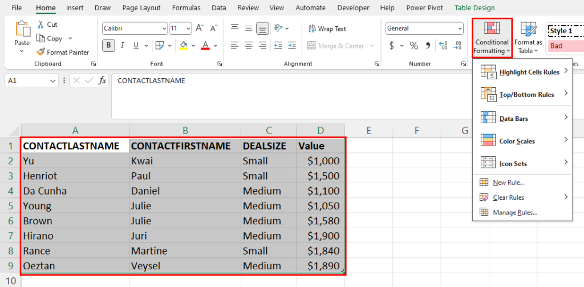Decrease font size with the smaller A icon
This screenshot has width=584, height=287.
pos(214,29)
